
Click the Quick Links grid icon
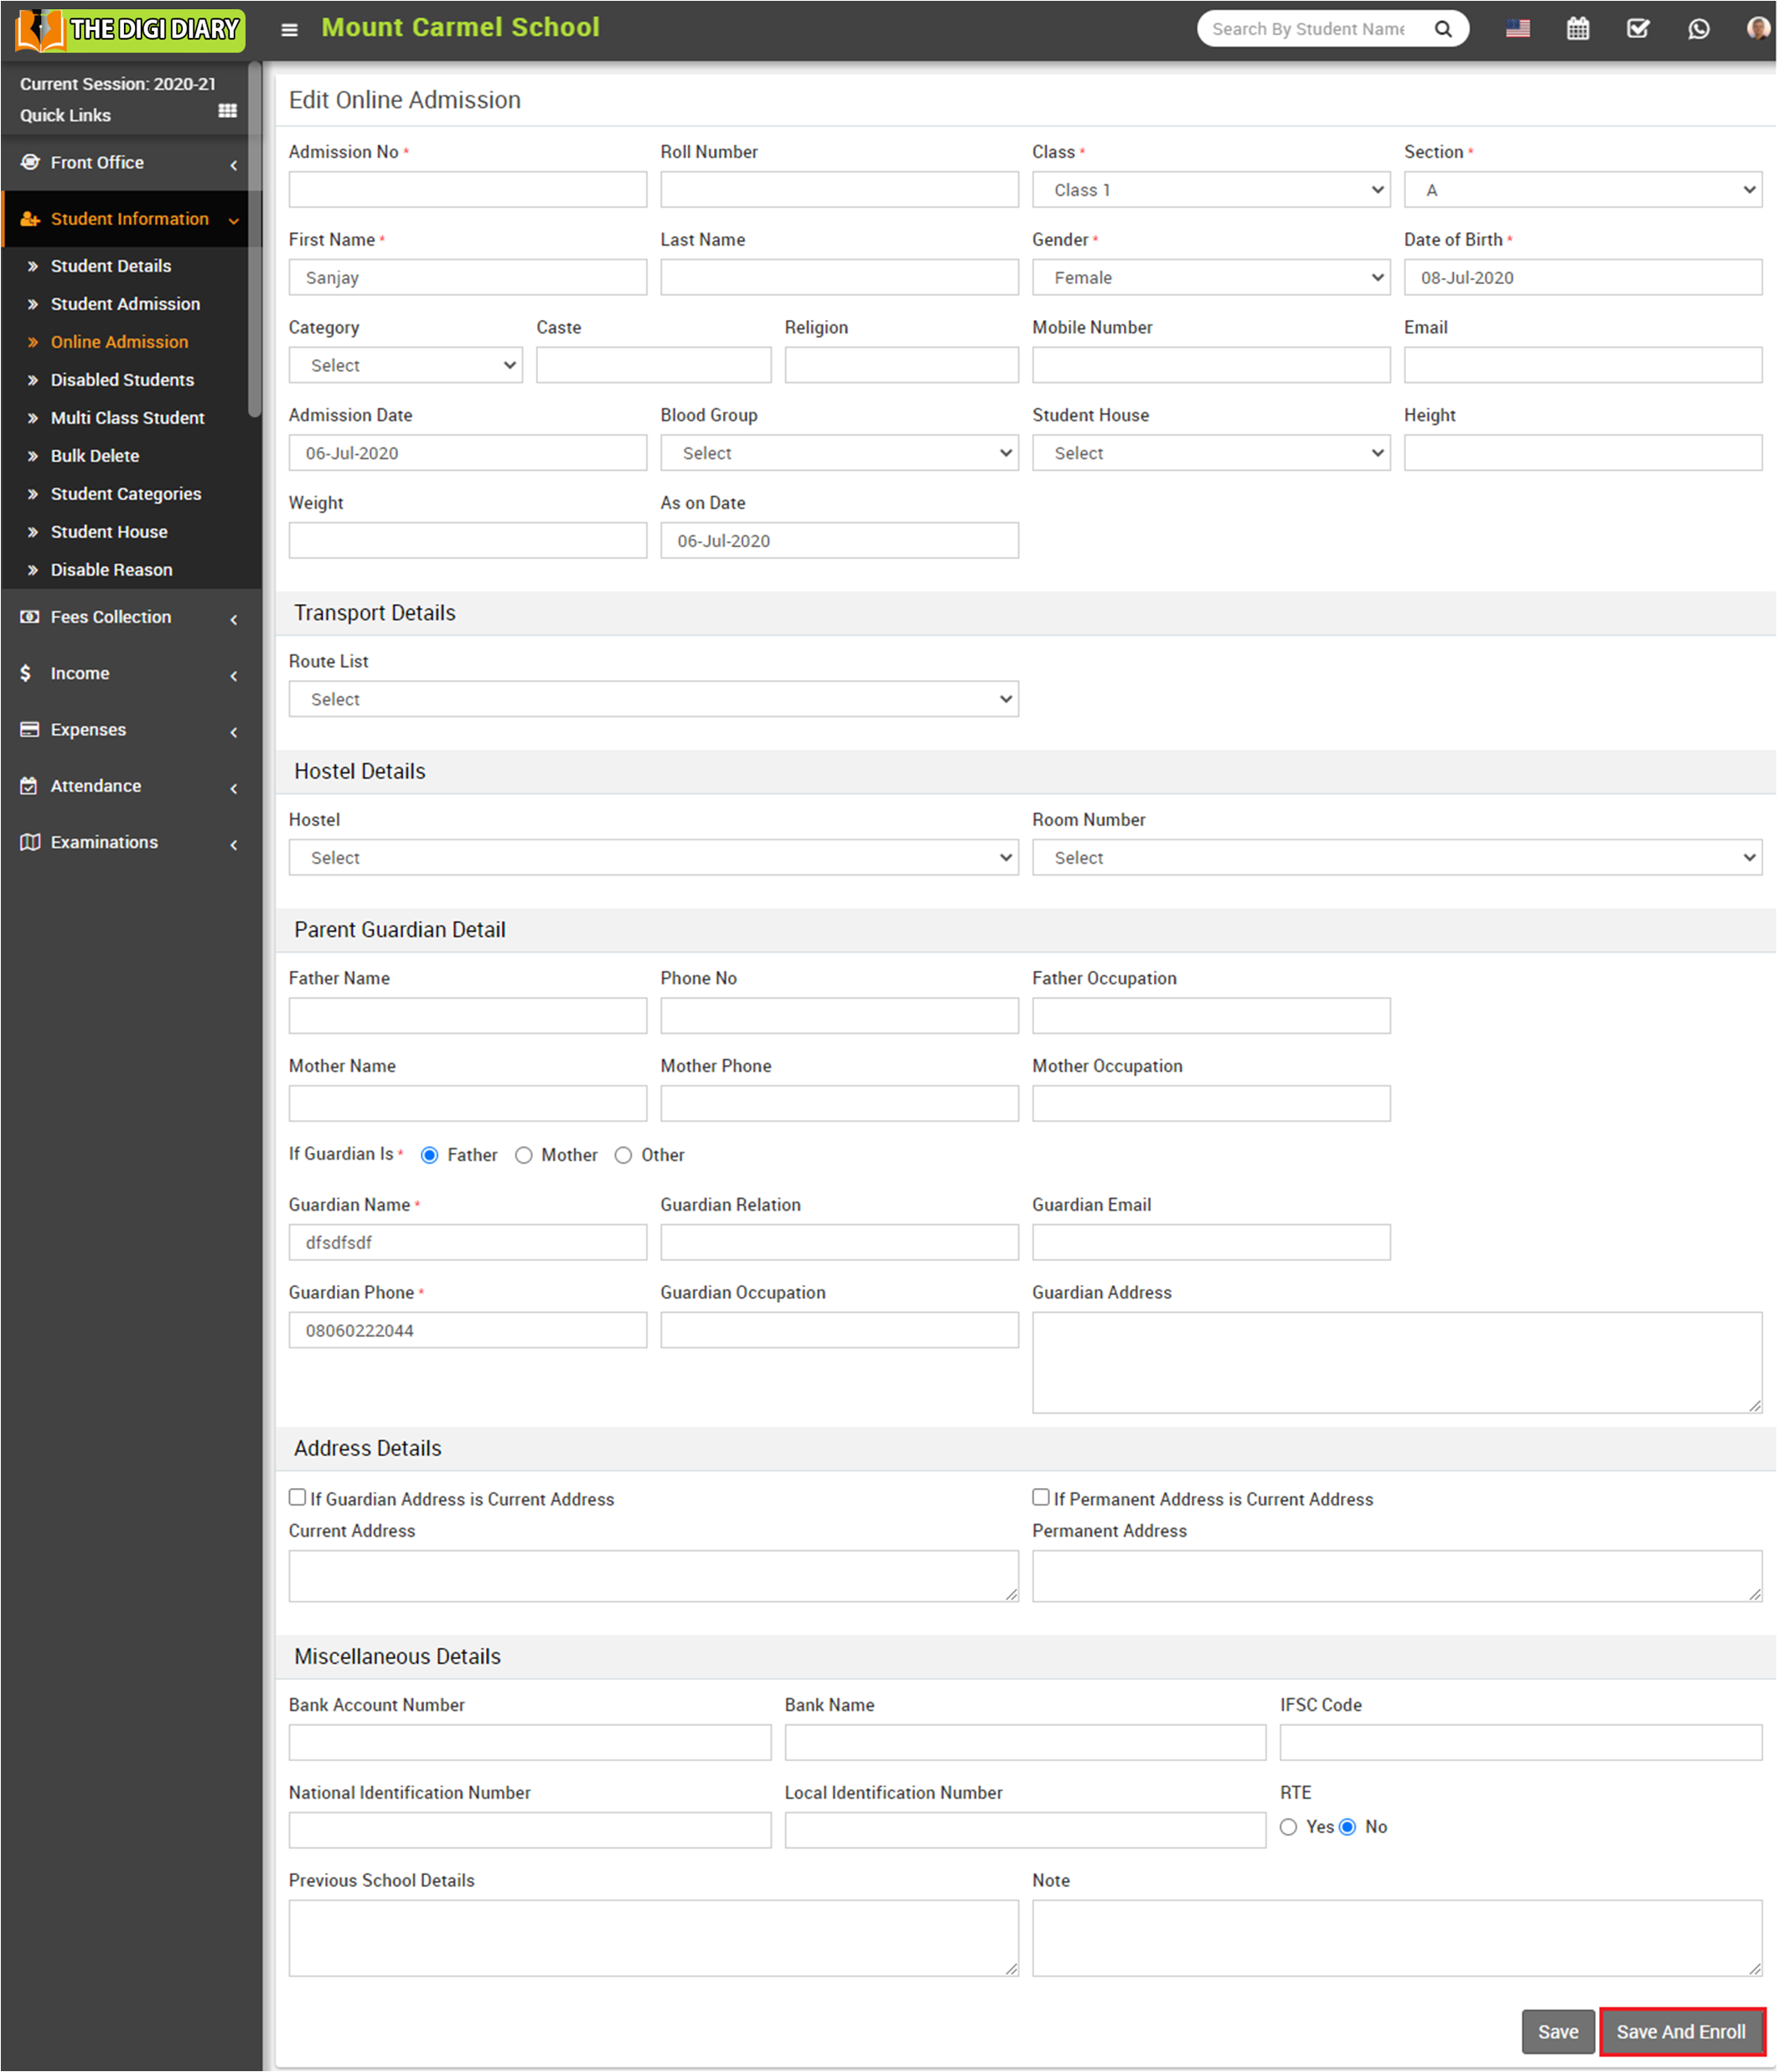227,112
